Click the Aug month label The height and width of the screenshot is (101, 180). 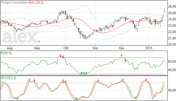pos(10,48)
